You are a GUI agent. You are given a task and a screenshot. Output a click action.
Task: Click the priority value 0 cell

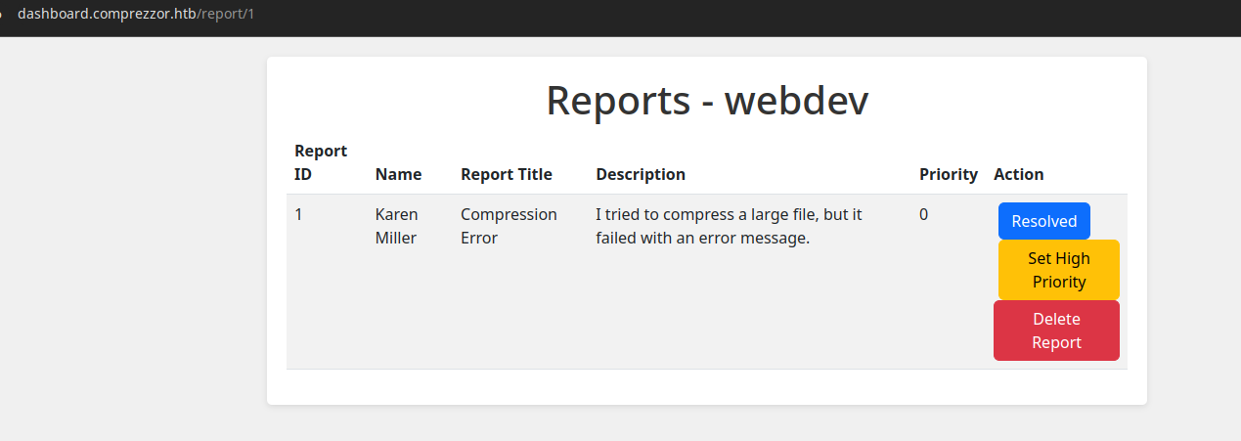pyautogui.click(x=923, y=214)
